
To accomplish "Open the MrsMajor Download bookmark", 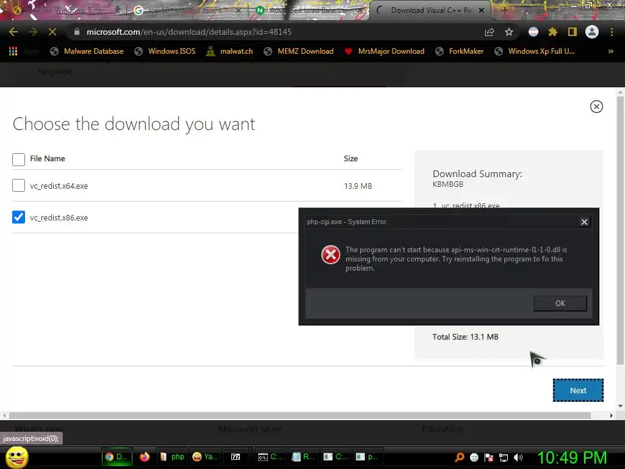I will [385, 51].
